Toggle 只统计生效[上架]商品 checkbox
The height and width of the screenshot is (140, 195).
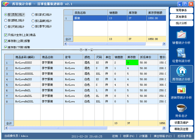(x=6, y=35)
